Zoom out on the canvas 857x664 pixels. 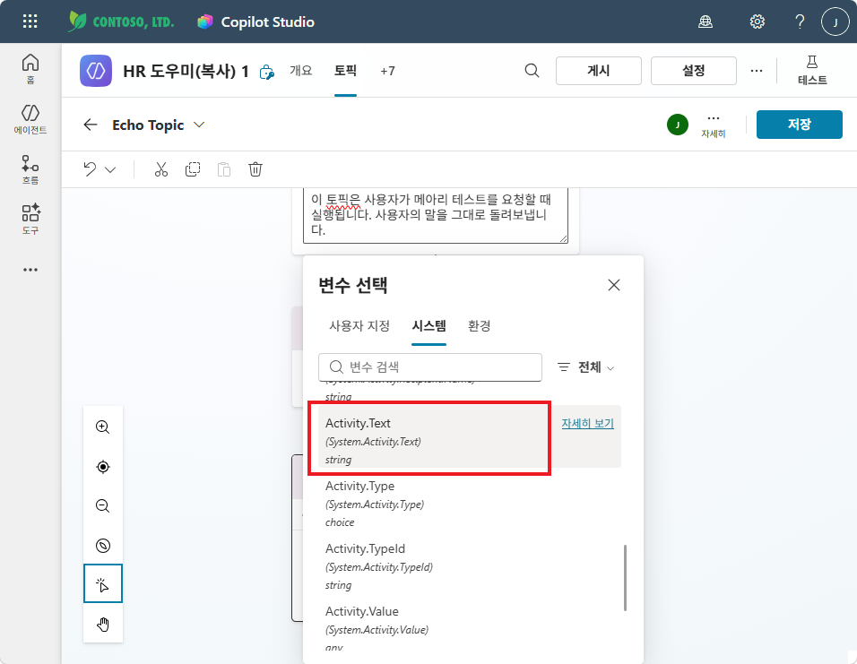[x=103, y=505]
